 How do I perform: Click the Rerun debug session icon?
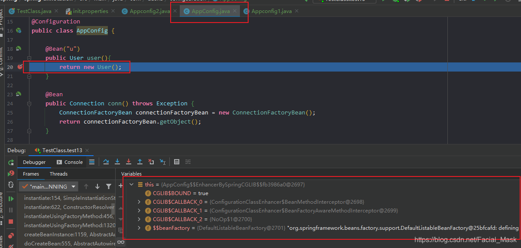click(x=11, y=162)
